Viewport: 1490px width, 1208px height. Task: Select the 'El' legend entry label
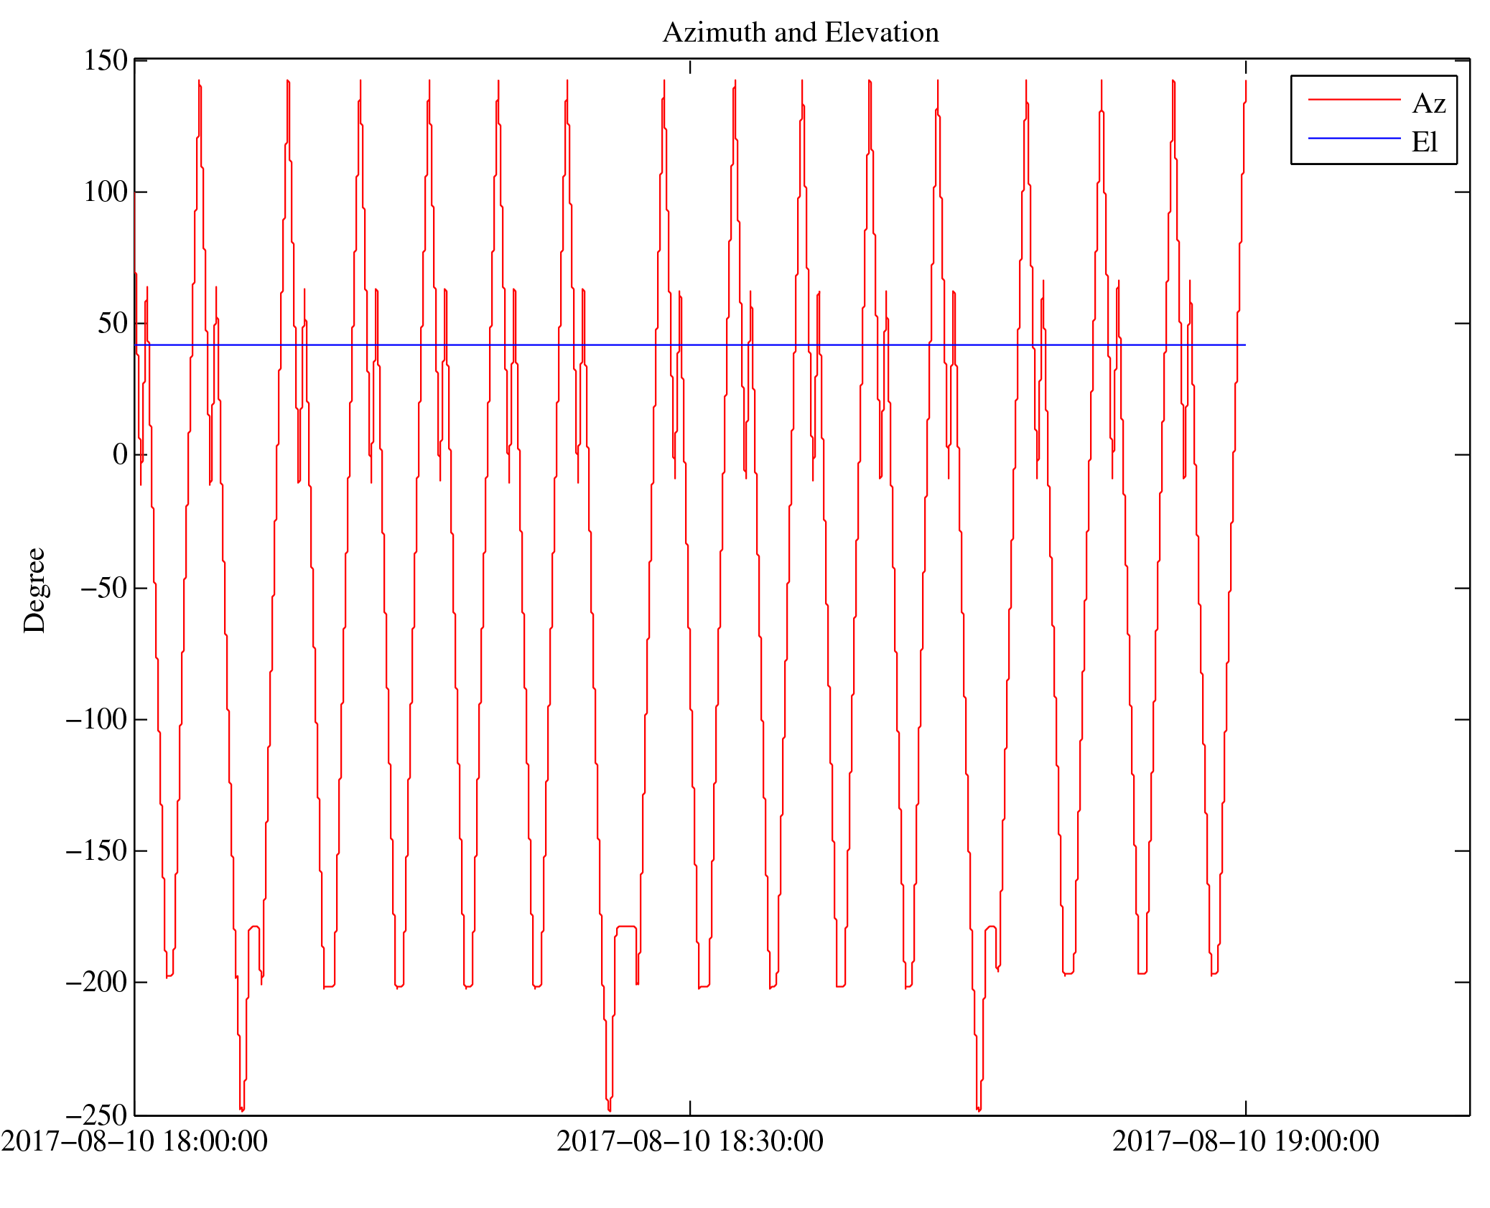click(1425, 141)
